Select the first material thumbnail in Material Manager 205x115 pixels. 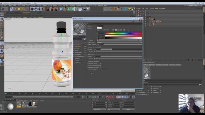(19, 104)
